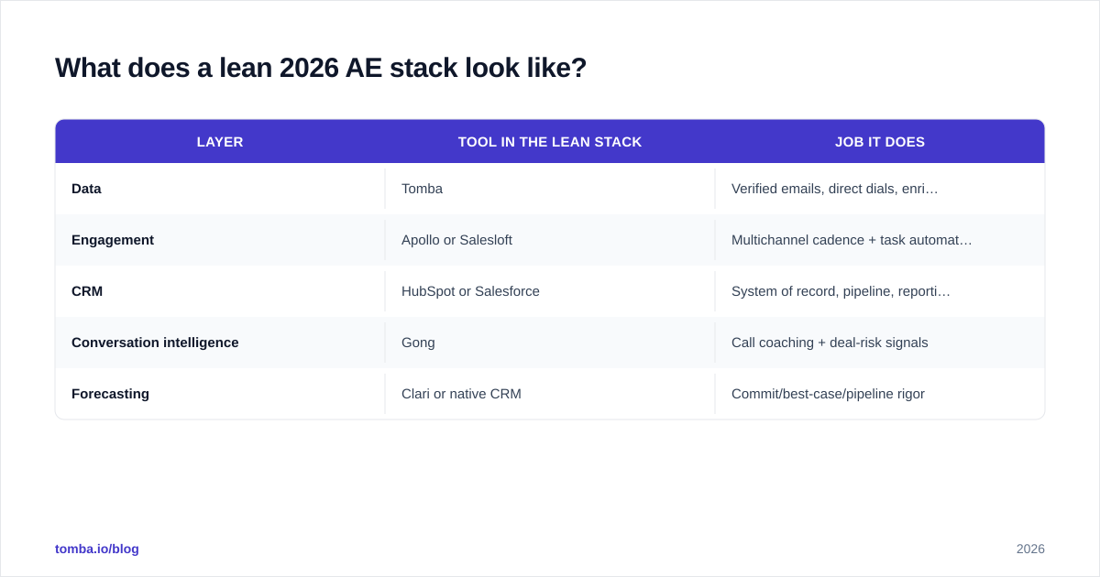This screenshot has width=1100, height=577.
Task: Click the 'Engagement' layer cell
Action: click(220, 240)
